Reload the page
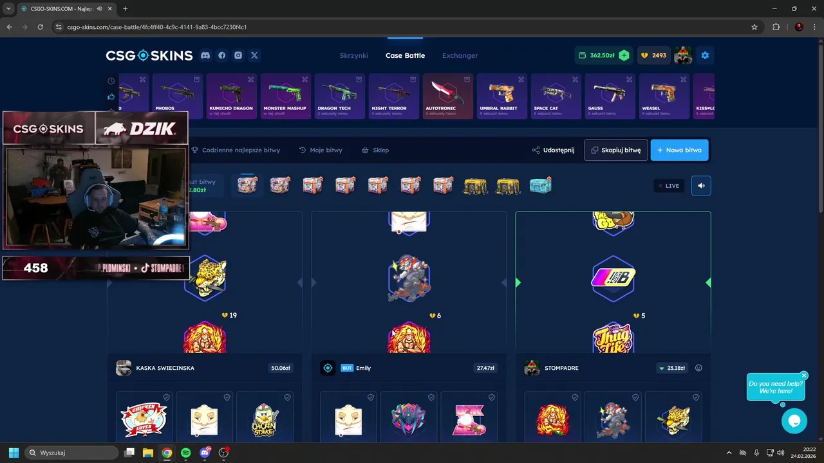Image resolution: width=824 pixels, height=463 pixels. point(40,27)
